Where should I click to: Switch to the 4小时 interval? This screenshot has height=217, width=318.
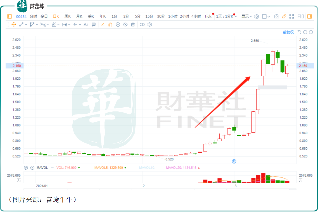pos(196,16)
